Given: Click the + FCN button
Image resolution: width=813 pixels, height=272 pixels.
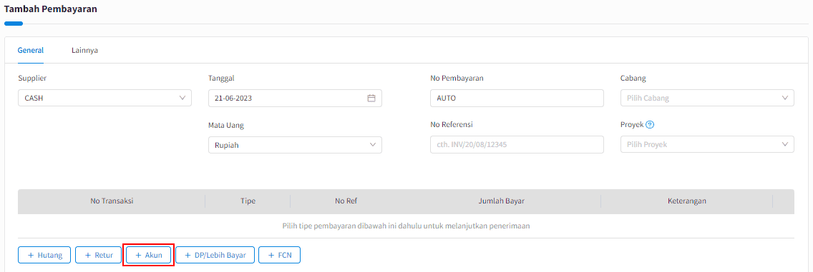Looking at the screenshot, I should click(279, 255).
